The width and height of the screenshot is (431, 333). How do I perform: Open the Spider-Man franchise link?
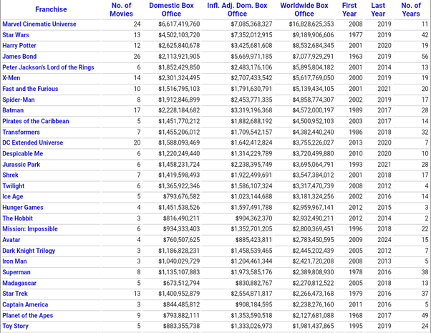pyautogui.click(x=19, y=100)
